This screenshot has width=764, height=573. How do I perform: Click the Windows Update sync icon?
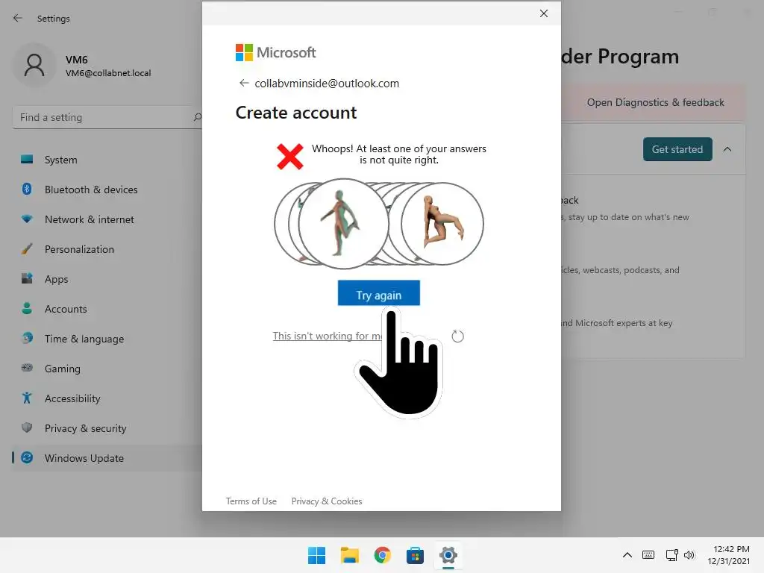27,457
